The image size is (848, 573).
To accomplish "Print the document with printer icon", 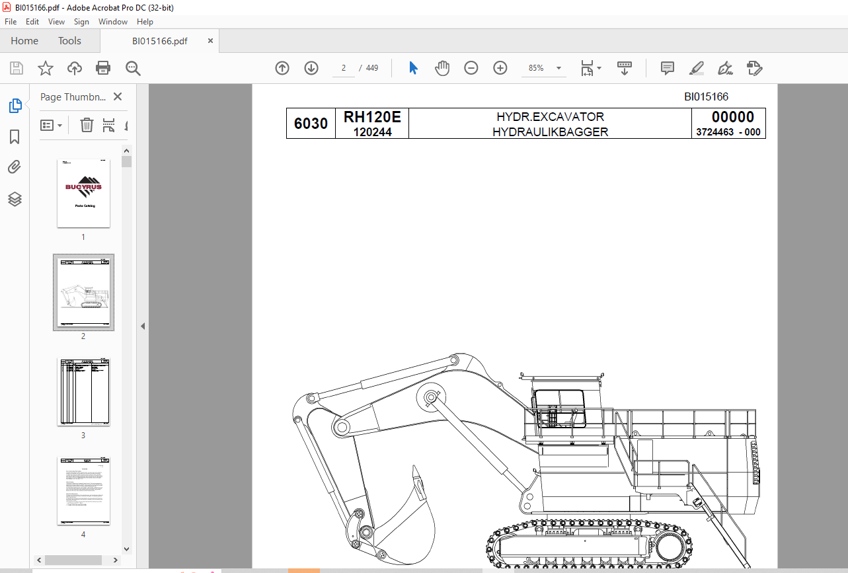I will click(x=103, y=68).
